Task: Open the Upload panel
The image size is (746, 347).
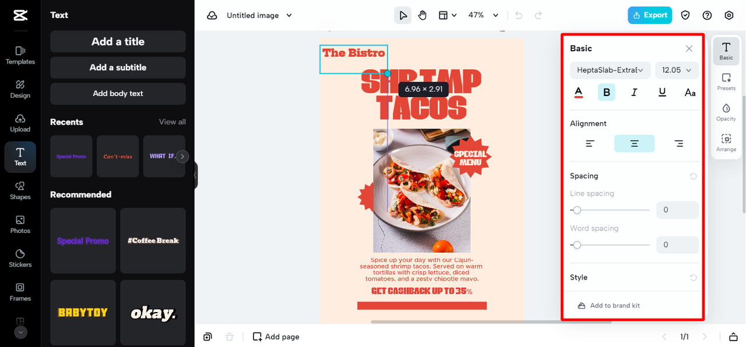Action: (20, 123)
